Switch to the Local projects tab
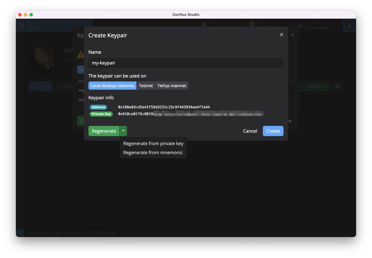 coord(41,86)
